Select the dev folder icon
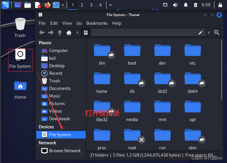Viewport: 227px width, 163px height. pyautogui.click(x=162, y=50)
